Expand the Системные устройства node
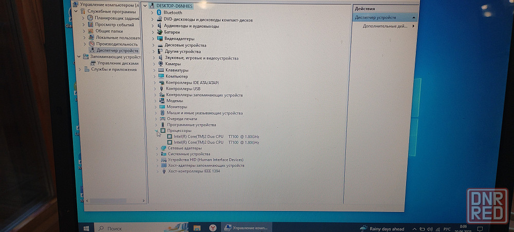Screen dimensions: 514x232 pos(158,154)
